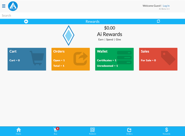Click the red cart badge counter
The width and height of the screenshot is (185, 136).
click(58, 129)
